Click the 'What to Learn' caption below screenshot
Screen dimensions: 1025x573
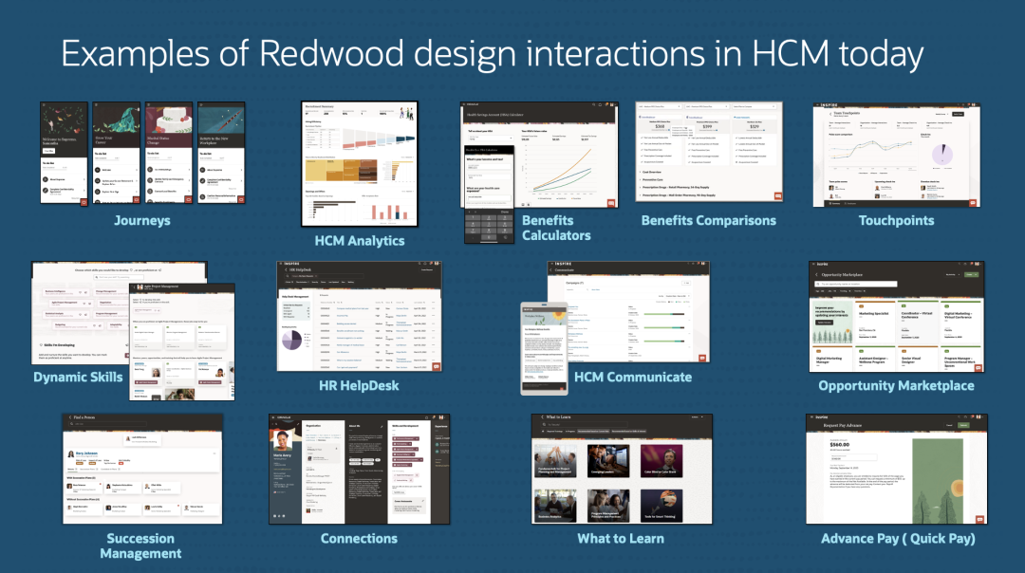click(621, 538)
